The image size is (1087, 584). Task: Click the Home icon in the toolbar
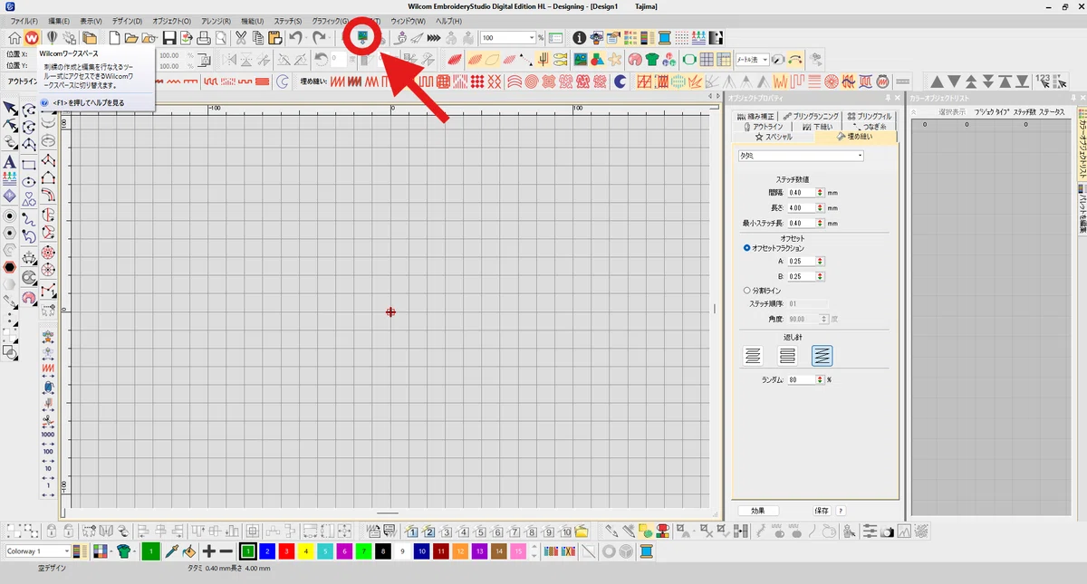point(14,38)
